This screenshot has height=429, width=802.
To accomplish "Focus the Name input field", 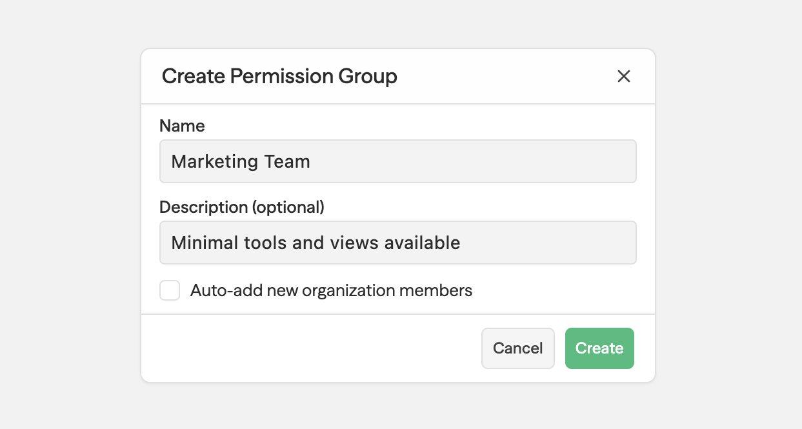I will 397,161.
